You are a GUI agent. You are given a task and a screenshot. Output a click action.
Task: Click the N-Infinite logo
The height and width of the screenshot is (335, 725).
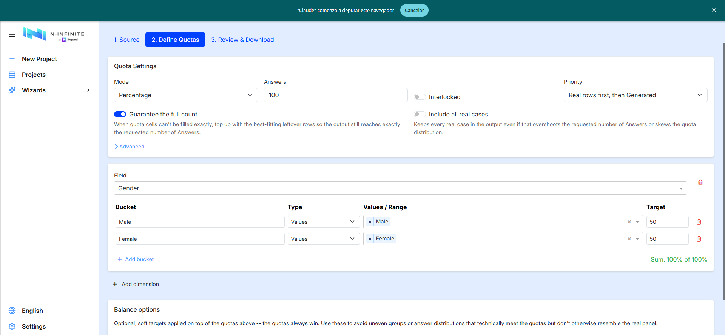click(54, 34)
